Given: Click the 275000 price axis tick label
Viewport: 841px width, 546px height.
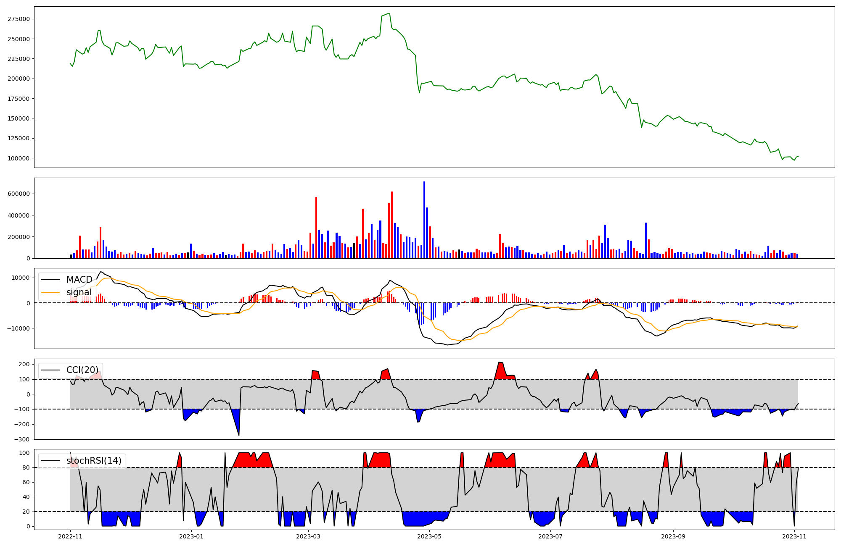Looking at the screenshot, I should click(19, 19).
